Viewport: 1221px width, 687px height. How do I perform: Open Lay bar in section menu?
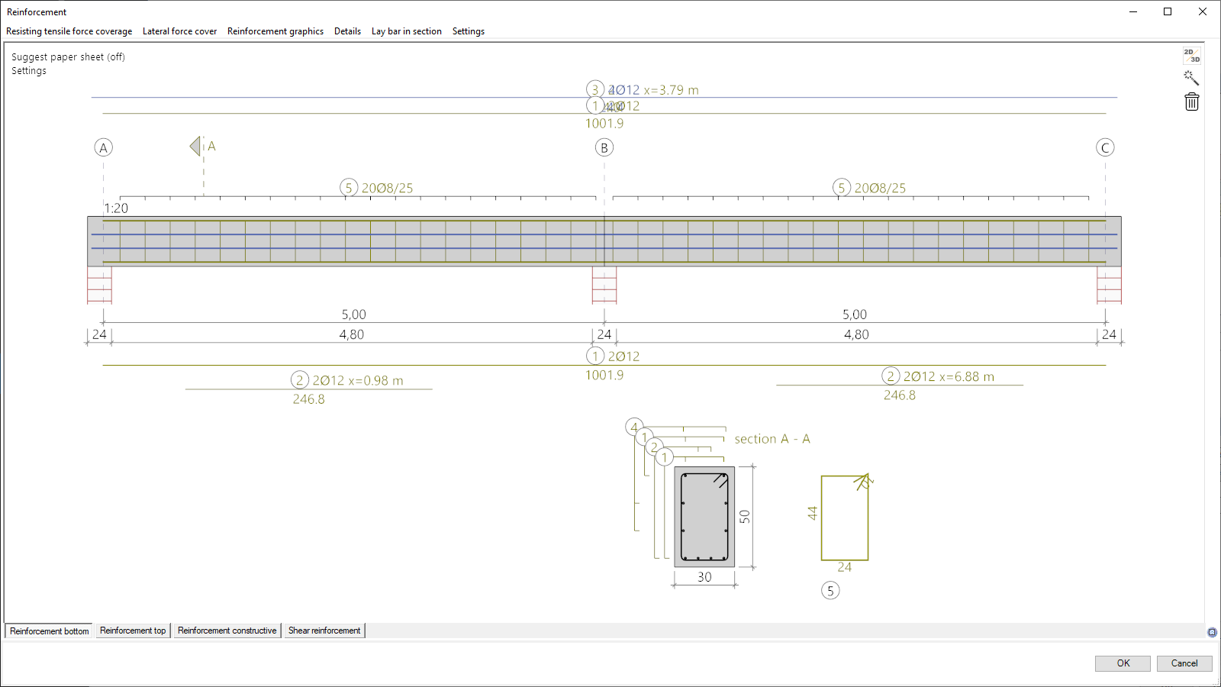[407, 31]
